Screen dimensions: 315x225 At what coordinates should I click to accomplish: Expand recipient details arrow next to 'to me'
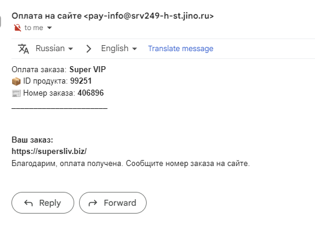49,28
